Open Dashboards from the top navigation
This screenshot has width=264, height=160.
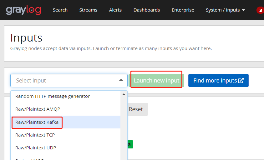[147, 10]
